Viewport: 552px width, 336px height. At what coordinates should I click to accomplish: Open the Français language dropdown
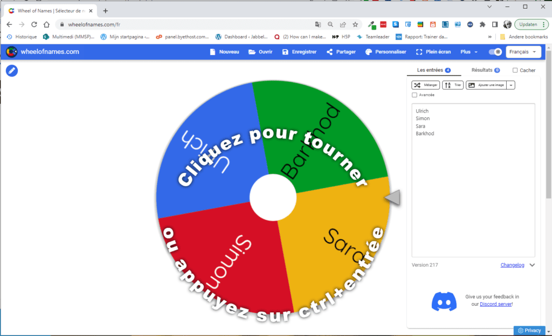(x=523, y=52)
